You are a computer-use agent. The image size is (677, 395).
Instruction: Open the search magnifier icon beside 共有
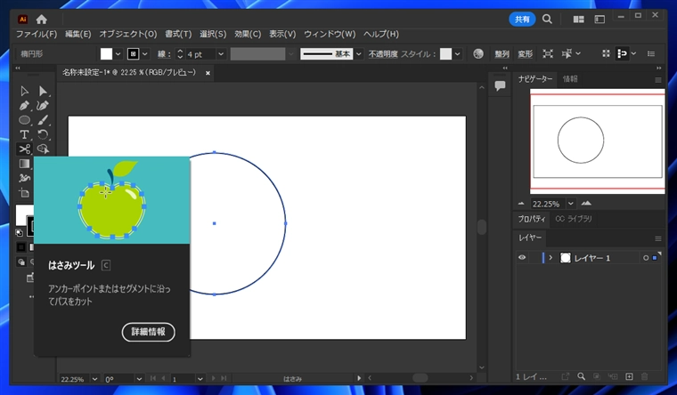[x=549, y=19]
